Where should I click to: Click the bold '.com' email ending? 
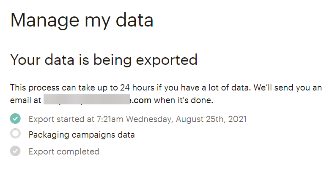pyautogui.click(x=143, y=101)
